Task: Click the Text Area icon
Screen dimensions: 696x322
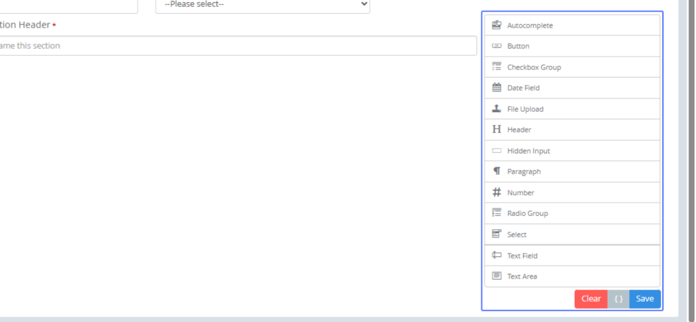Action: [496, 276]
